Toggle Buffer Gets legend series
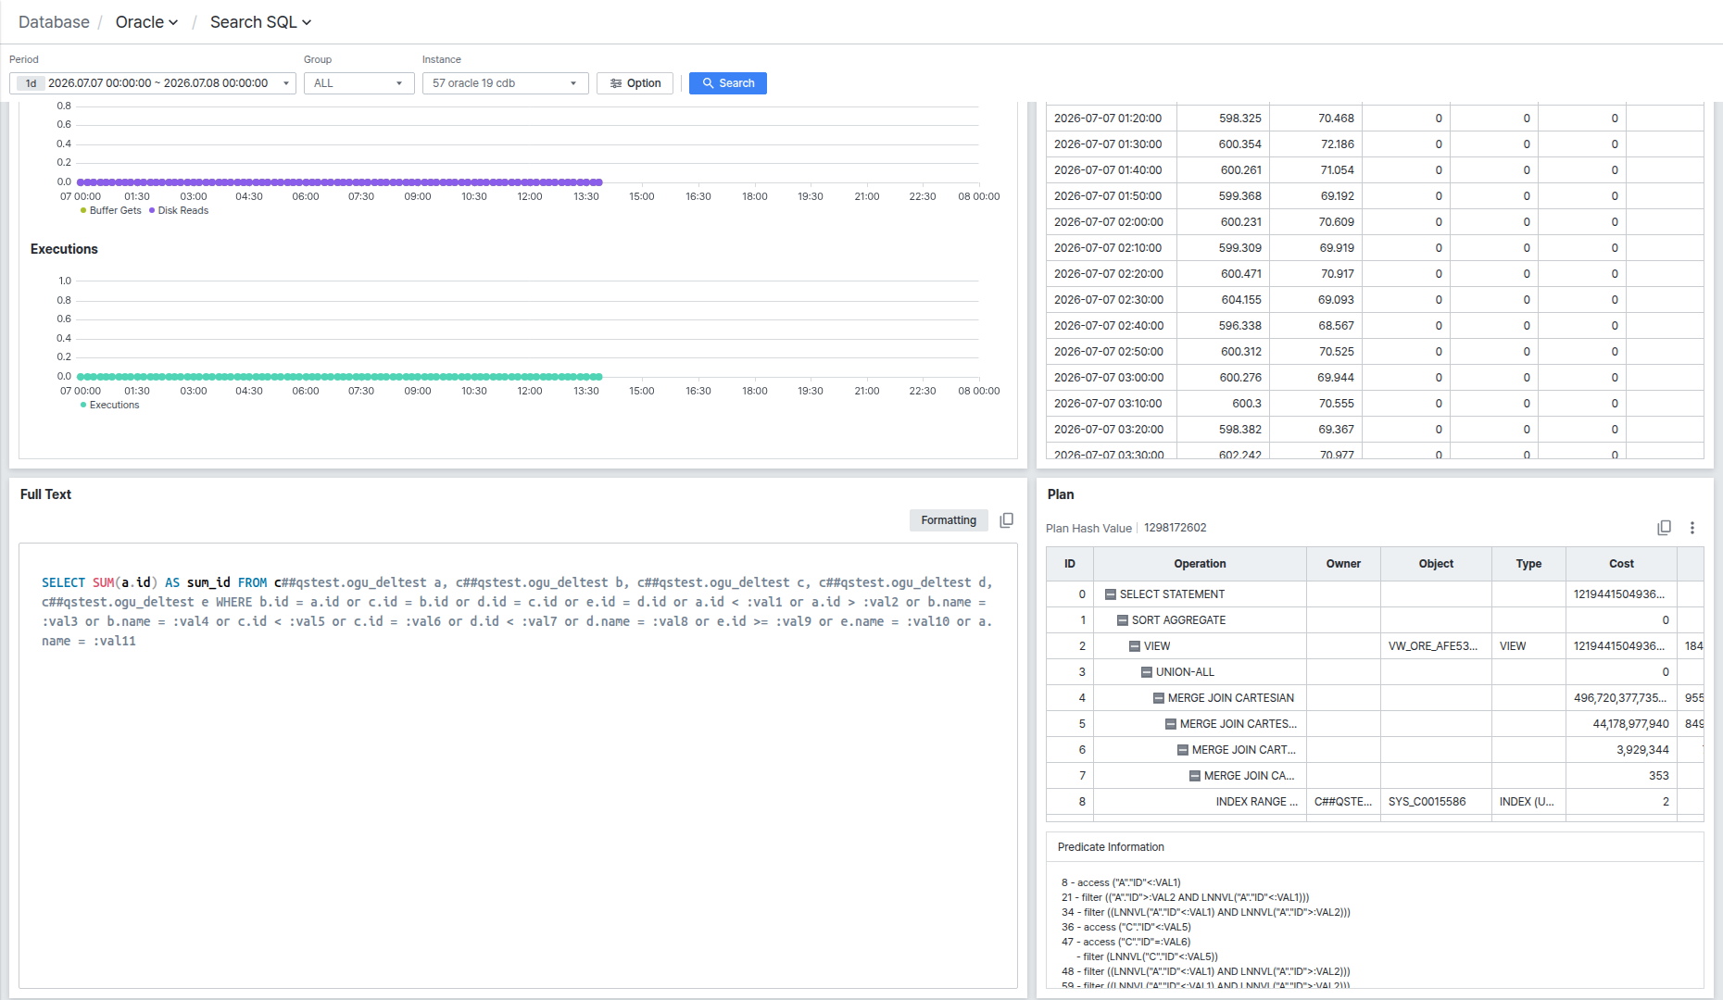The image size is (1723, 1000). tap(110, 211)
